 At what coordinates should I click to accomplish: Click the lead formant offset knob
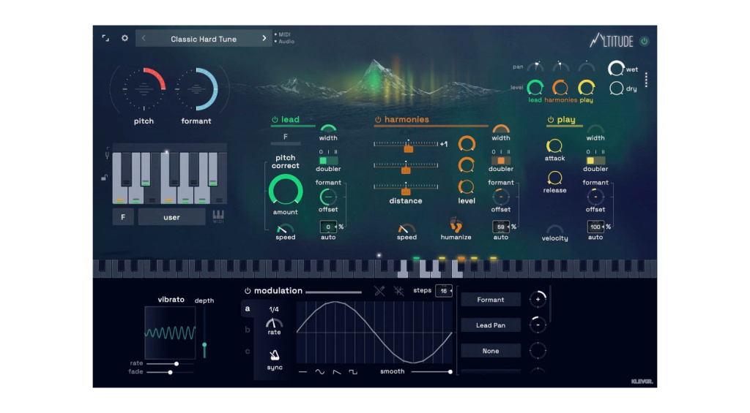click(x=328, y=197)
